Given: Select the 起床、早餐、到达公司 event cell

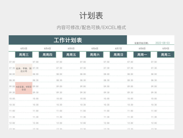Looking at the screenshot, I should point(24,70).
